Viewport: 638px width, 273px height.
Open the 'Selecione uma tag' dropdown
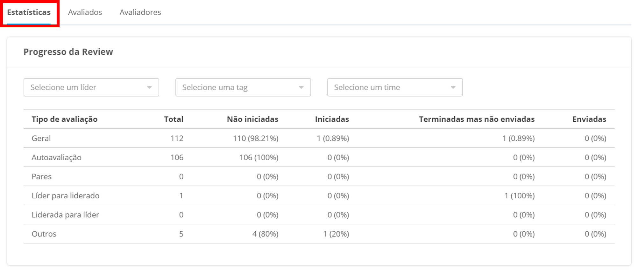(x=238, y=87)
